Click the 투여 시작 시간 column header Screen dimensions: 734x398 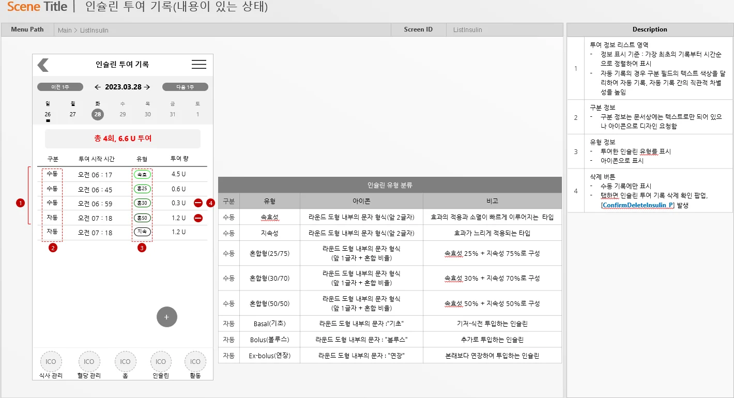pyautogui.click(x=96, y=159)
